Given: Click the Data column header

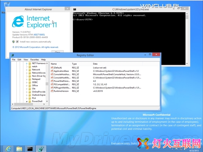Looking at the screenshot, I should (95, 64).
